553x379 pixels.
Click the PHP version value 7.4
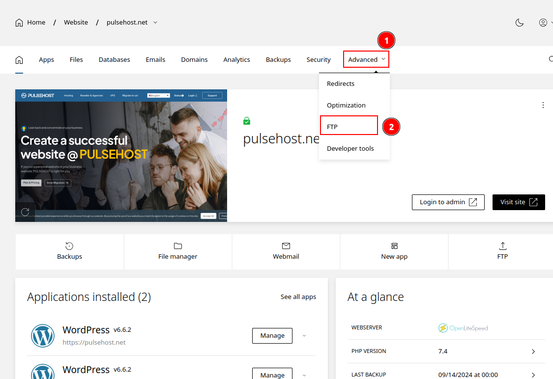tap(442, 352)
